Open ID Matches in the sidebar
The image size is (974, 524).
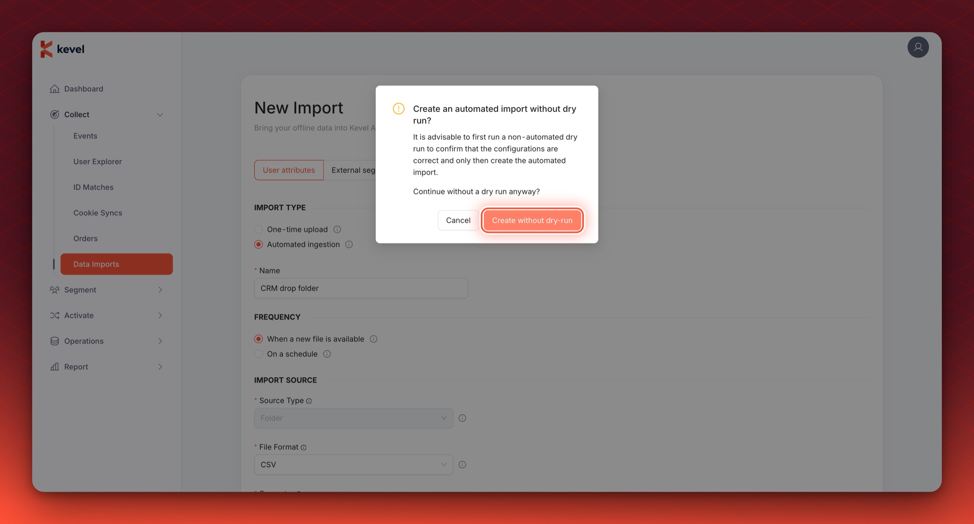pos(93,187)
